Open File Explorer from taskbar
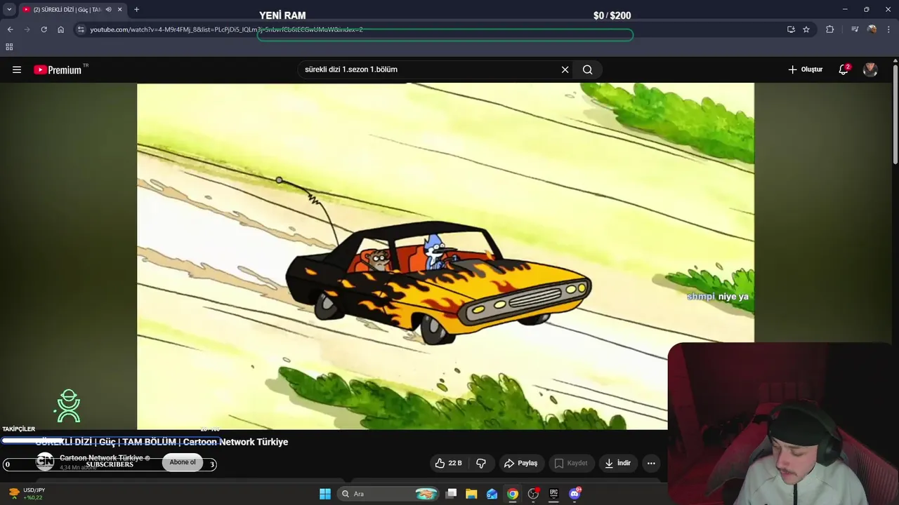899x505 pixels. (471, 494)
